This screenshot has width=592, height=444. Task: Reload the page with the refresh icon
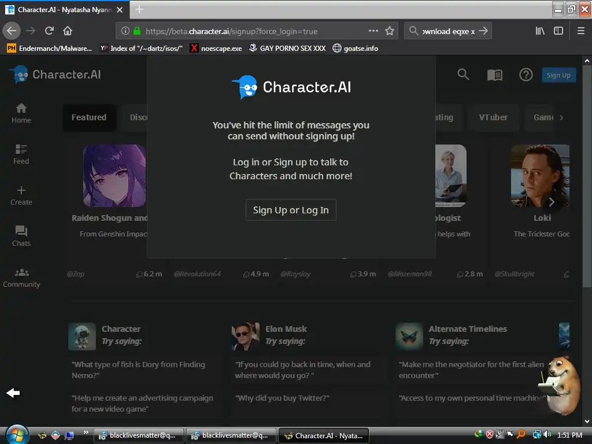[x=49, y=31]
